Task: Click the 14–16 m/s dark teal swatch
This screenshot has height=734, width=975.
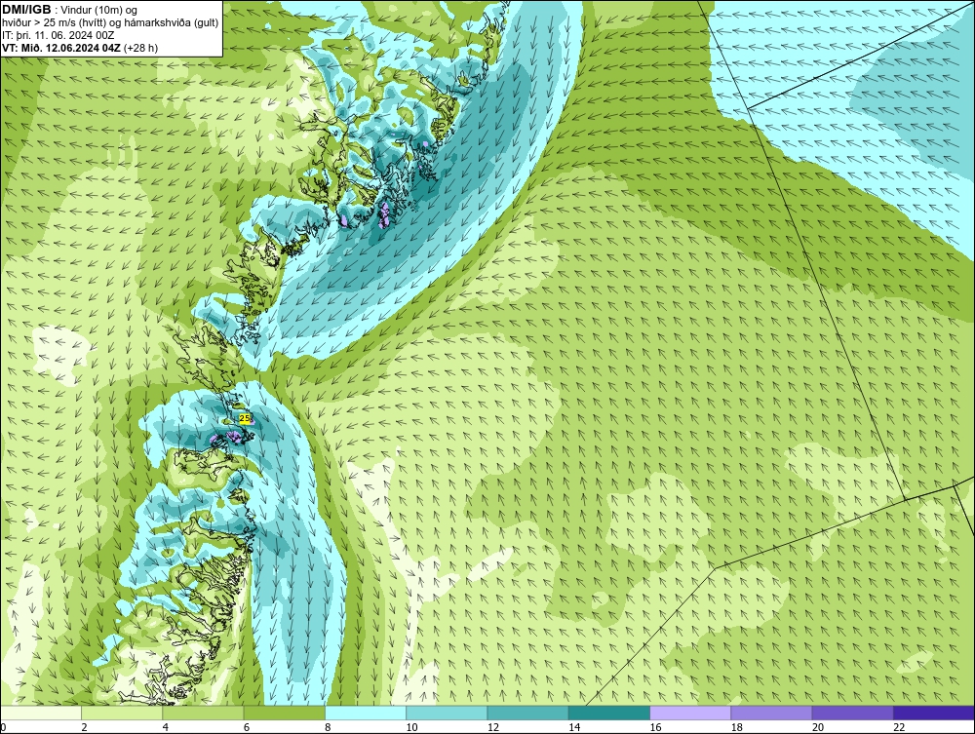Action: coord(609,713)
